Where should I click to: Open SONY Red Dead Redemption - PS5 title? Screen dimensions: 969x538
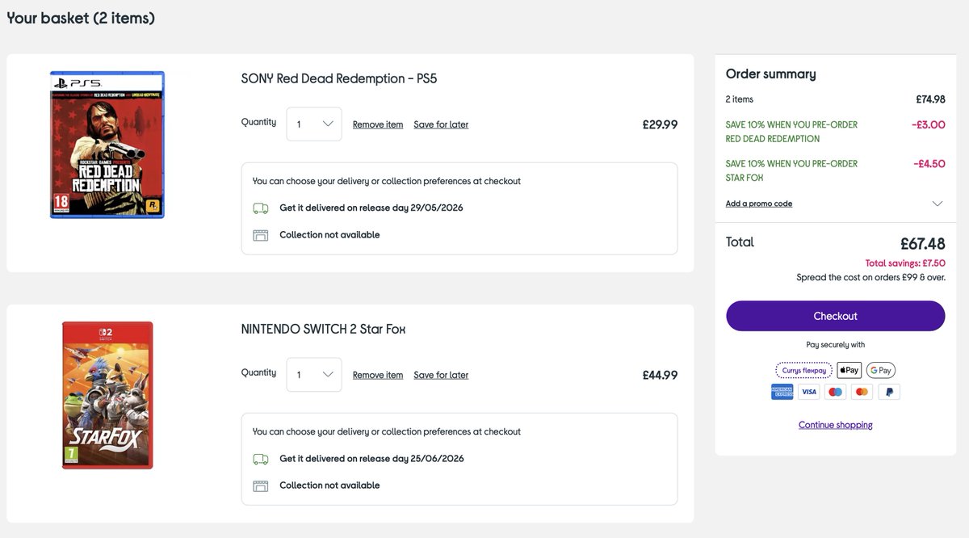[339, 78]
